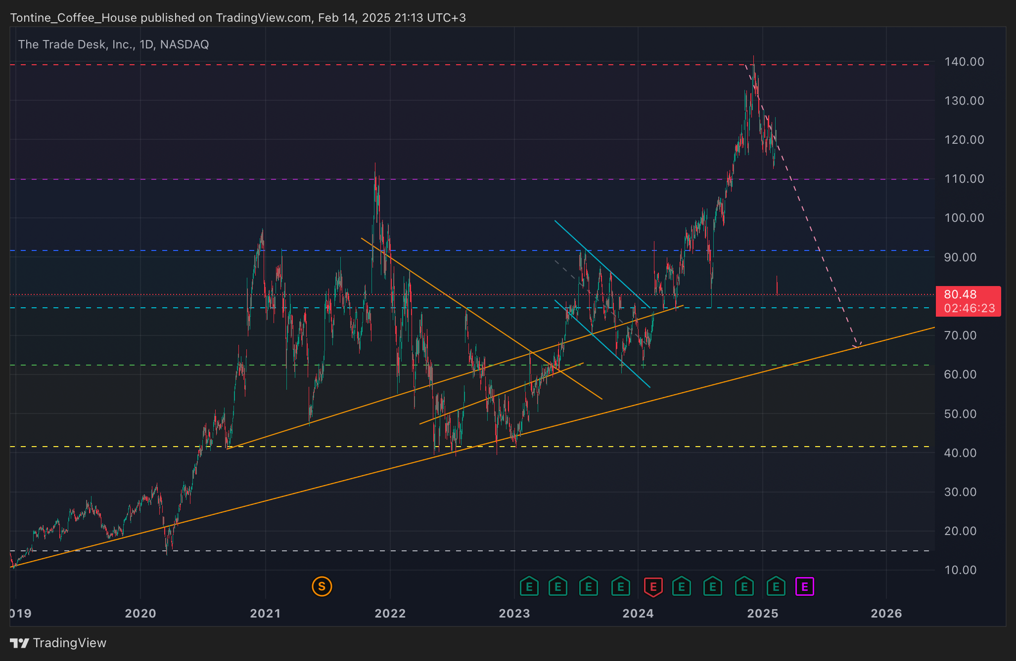Click the 130.00 price axis label

(964, 101)
